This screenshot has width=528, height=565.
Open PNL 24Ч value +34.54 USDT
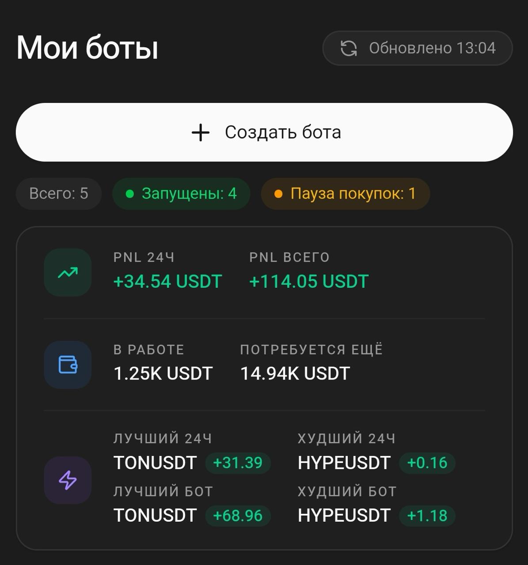[167, 282]
